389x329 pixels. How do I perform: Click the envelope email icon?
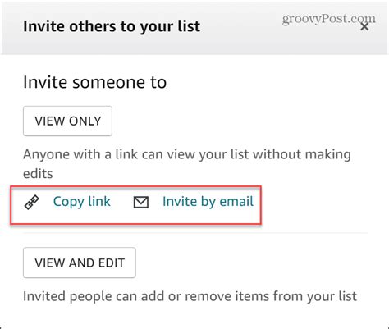(141, 203)
